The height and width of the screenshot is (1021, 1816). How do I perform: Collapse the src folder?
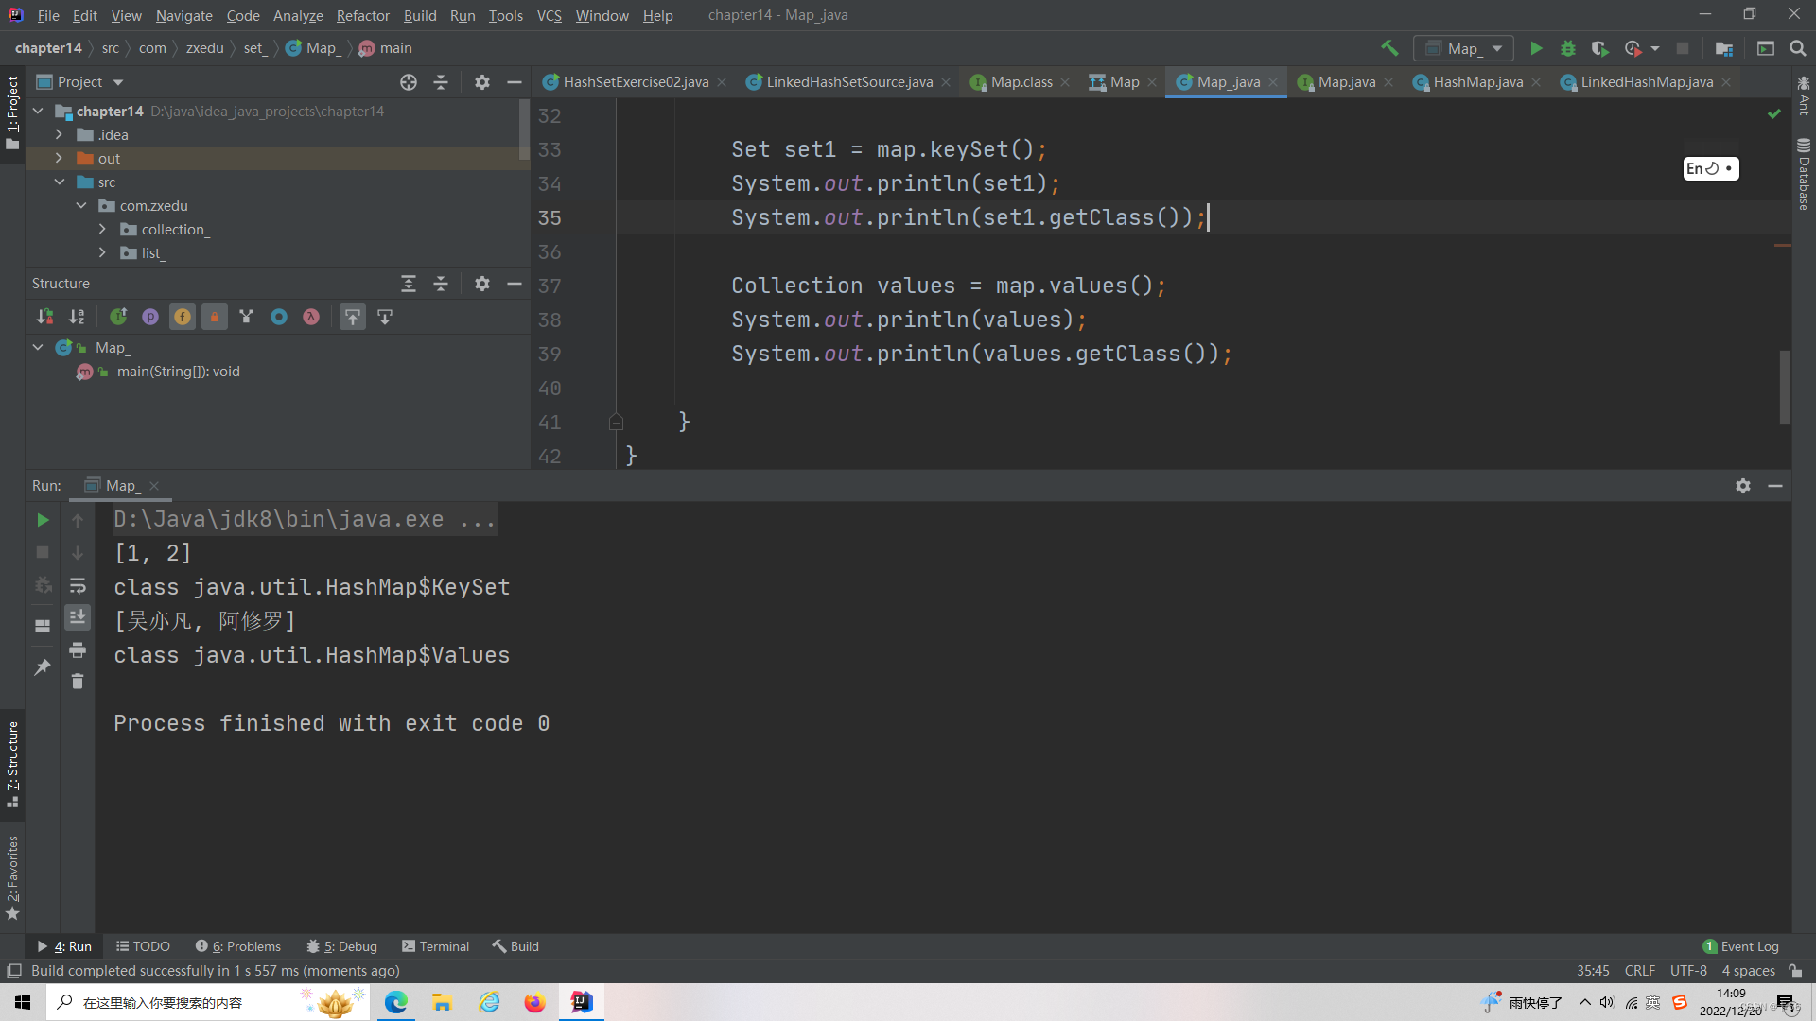(59, 182)
